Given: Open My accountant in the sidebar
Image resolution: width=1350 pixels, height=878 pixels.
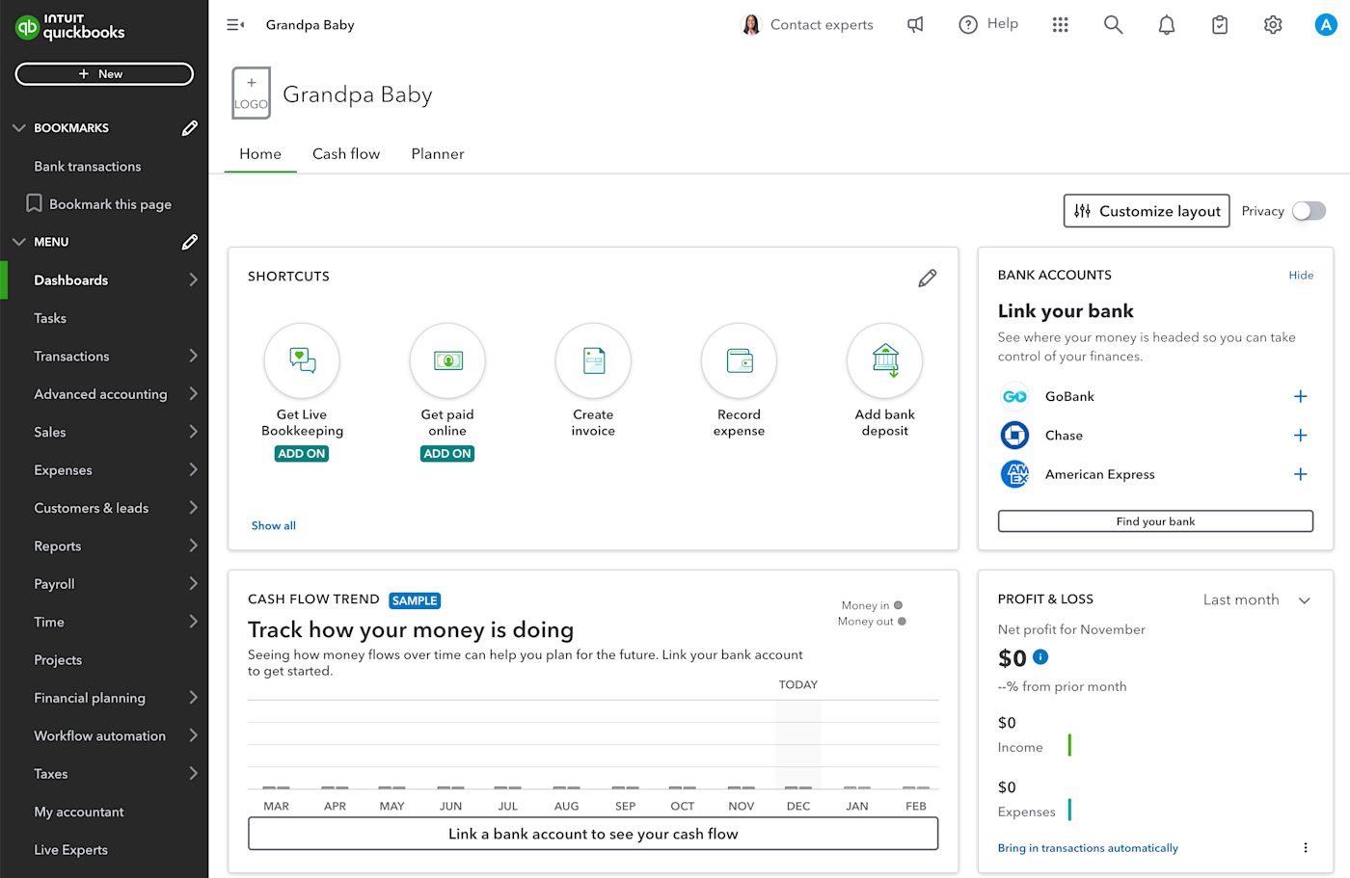Looking at the screenshot, I should pyautogui.click(x=79, y=811).
